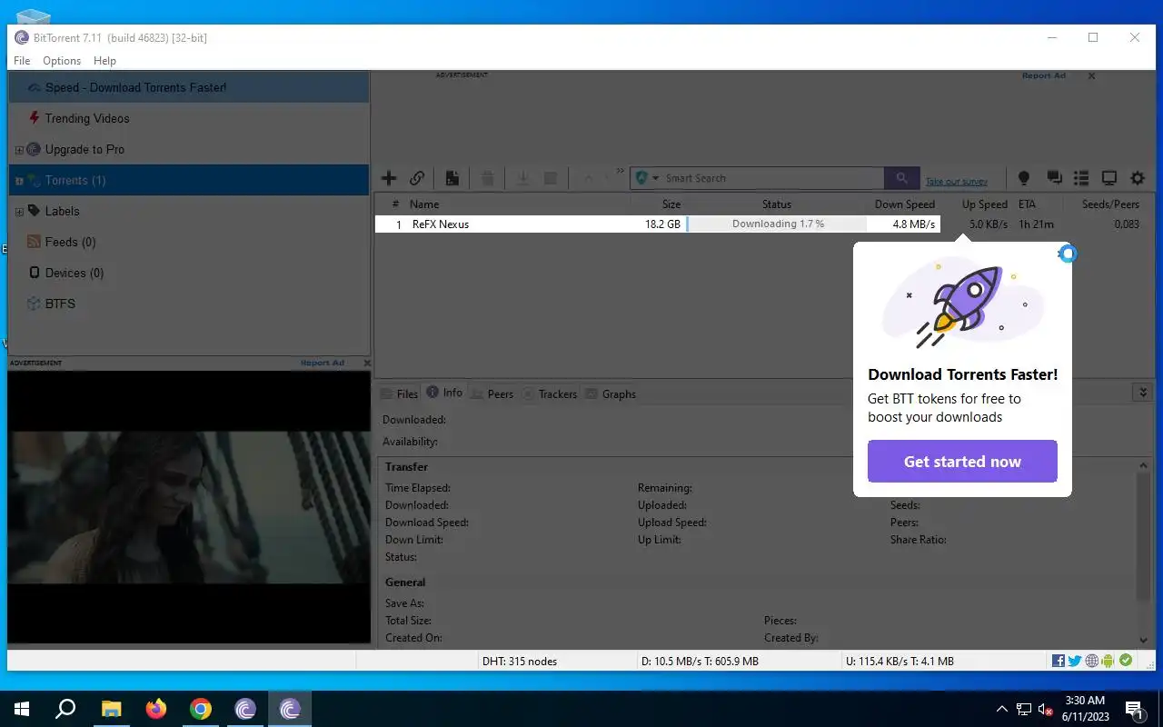Click the Twitter icon in status bar
The height and width of the screenshot is (727, 1163).
tap(1075, 661)
